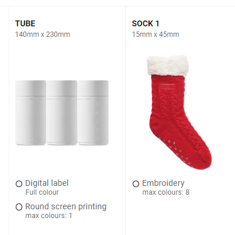Viewport: 235px width, 235px height.
Task: Click the 140mm x 230mm dimension text
Action: [x=43, y=34]
